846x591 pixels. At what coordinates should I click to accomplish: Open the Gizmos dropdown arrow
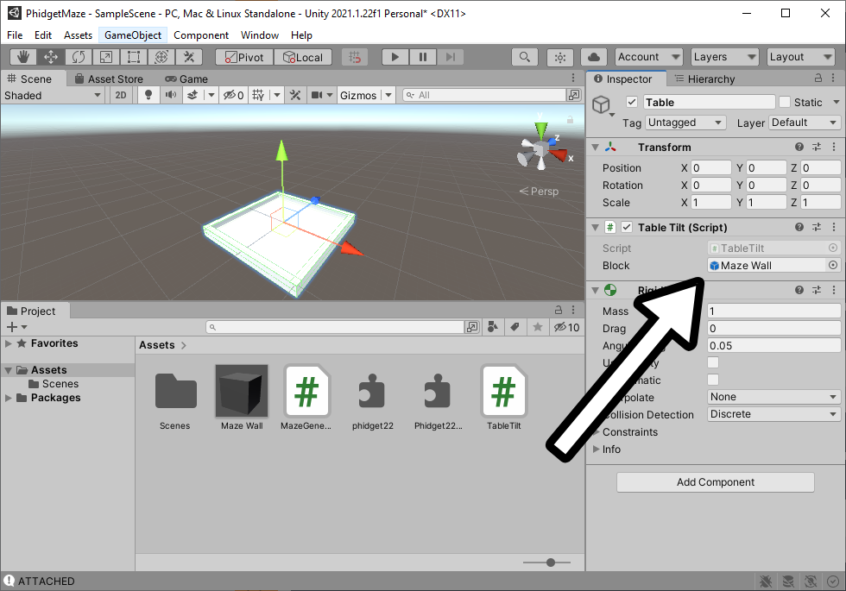pyautogui.click(x=388, y=95)
